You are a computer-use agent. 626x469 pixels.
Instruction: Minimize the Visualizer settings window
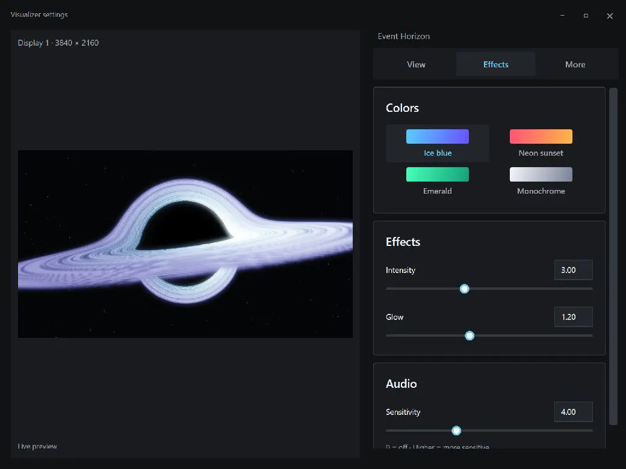click(563, 16)
